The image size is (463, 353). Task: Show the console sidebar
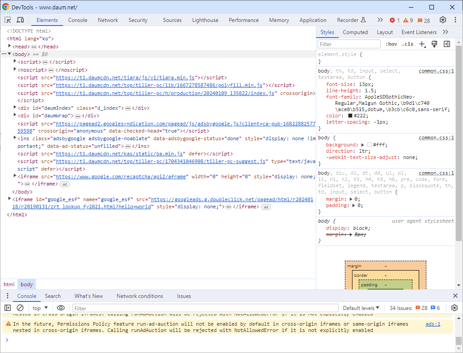tap(8, 308)
